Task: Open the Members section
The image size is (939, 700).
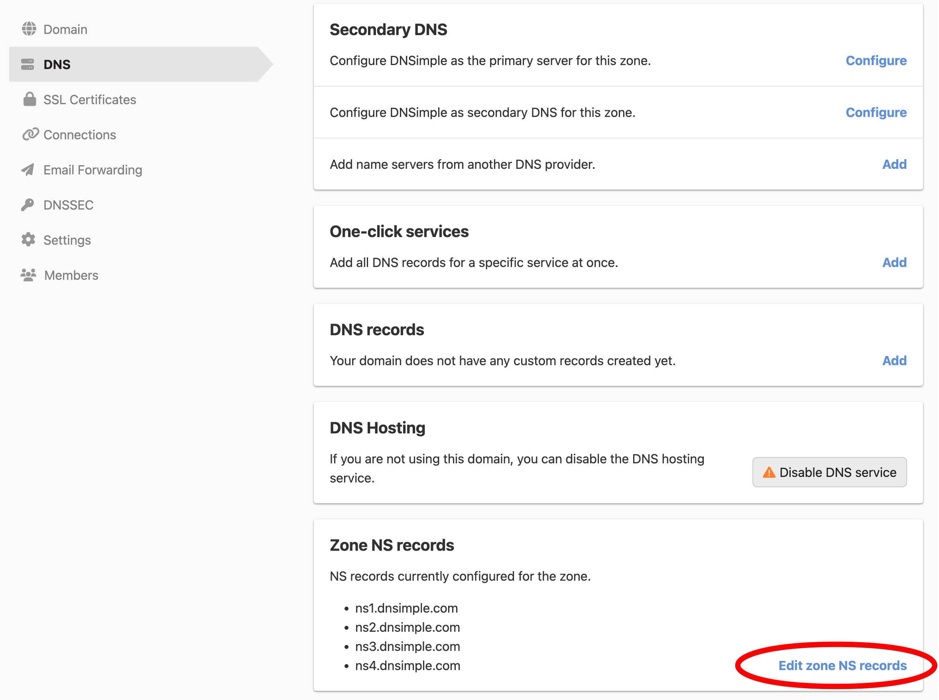Action: pos(71,275)
